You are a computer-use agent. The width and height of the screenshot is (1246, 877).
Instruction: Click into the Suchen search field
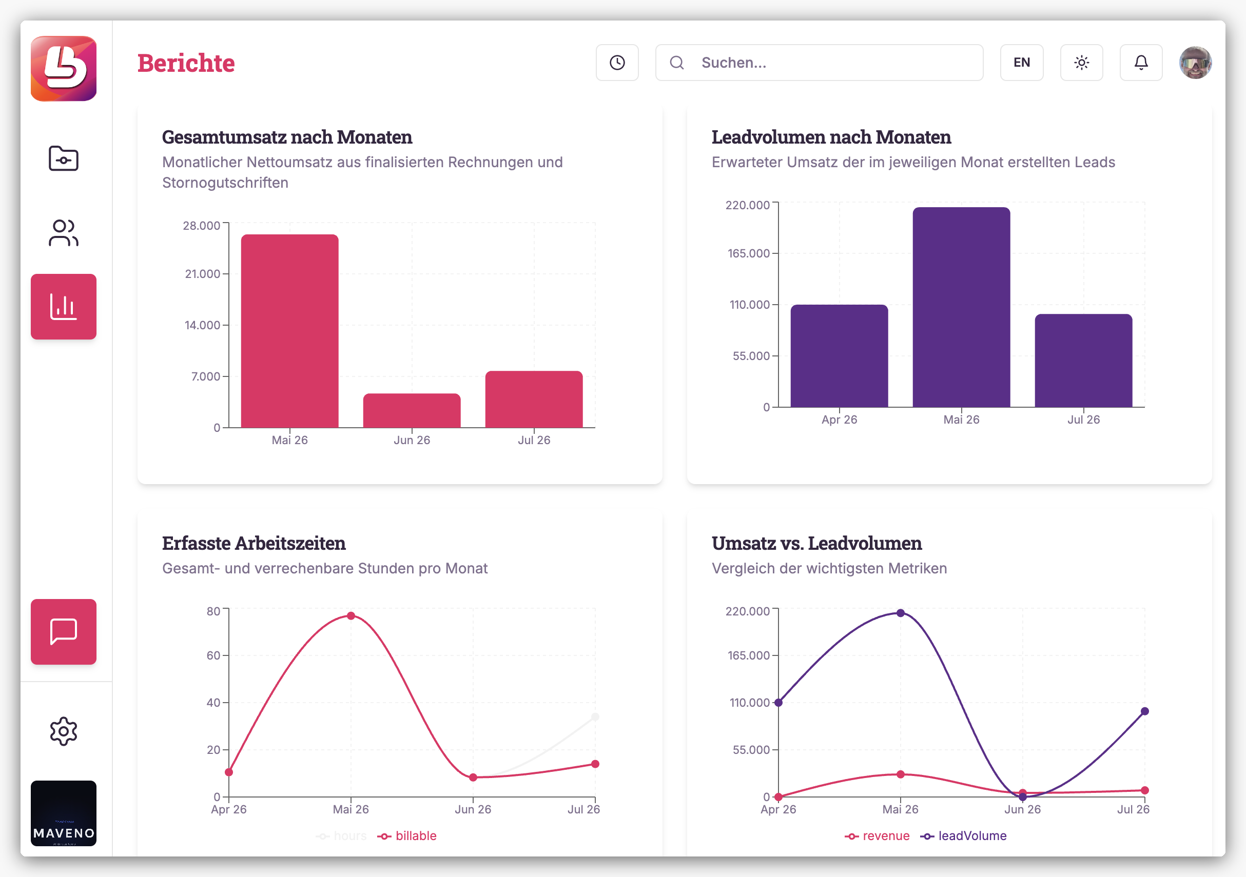coord(819,63)
